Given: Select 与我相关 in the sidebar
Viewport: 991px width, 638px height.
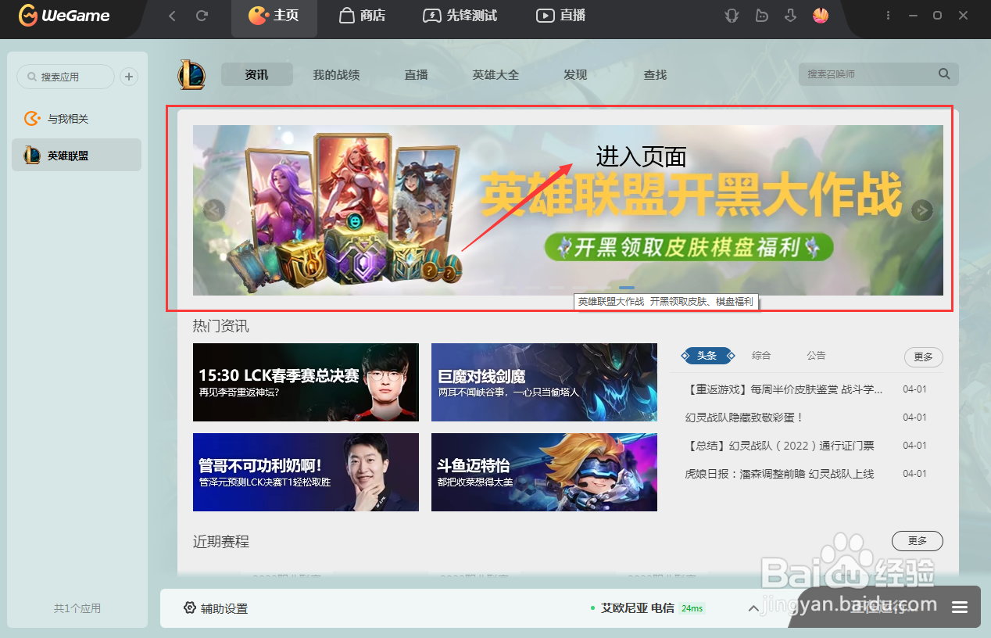Looking at the screenshot, I should tap(77, 119).
